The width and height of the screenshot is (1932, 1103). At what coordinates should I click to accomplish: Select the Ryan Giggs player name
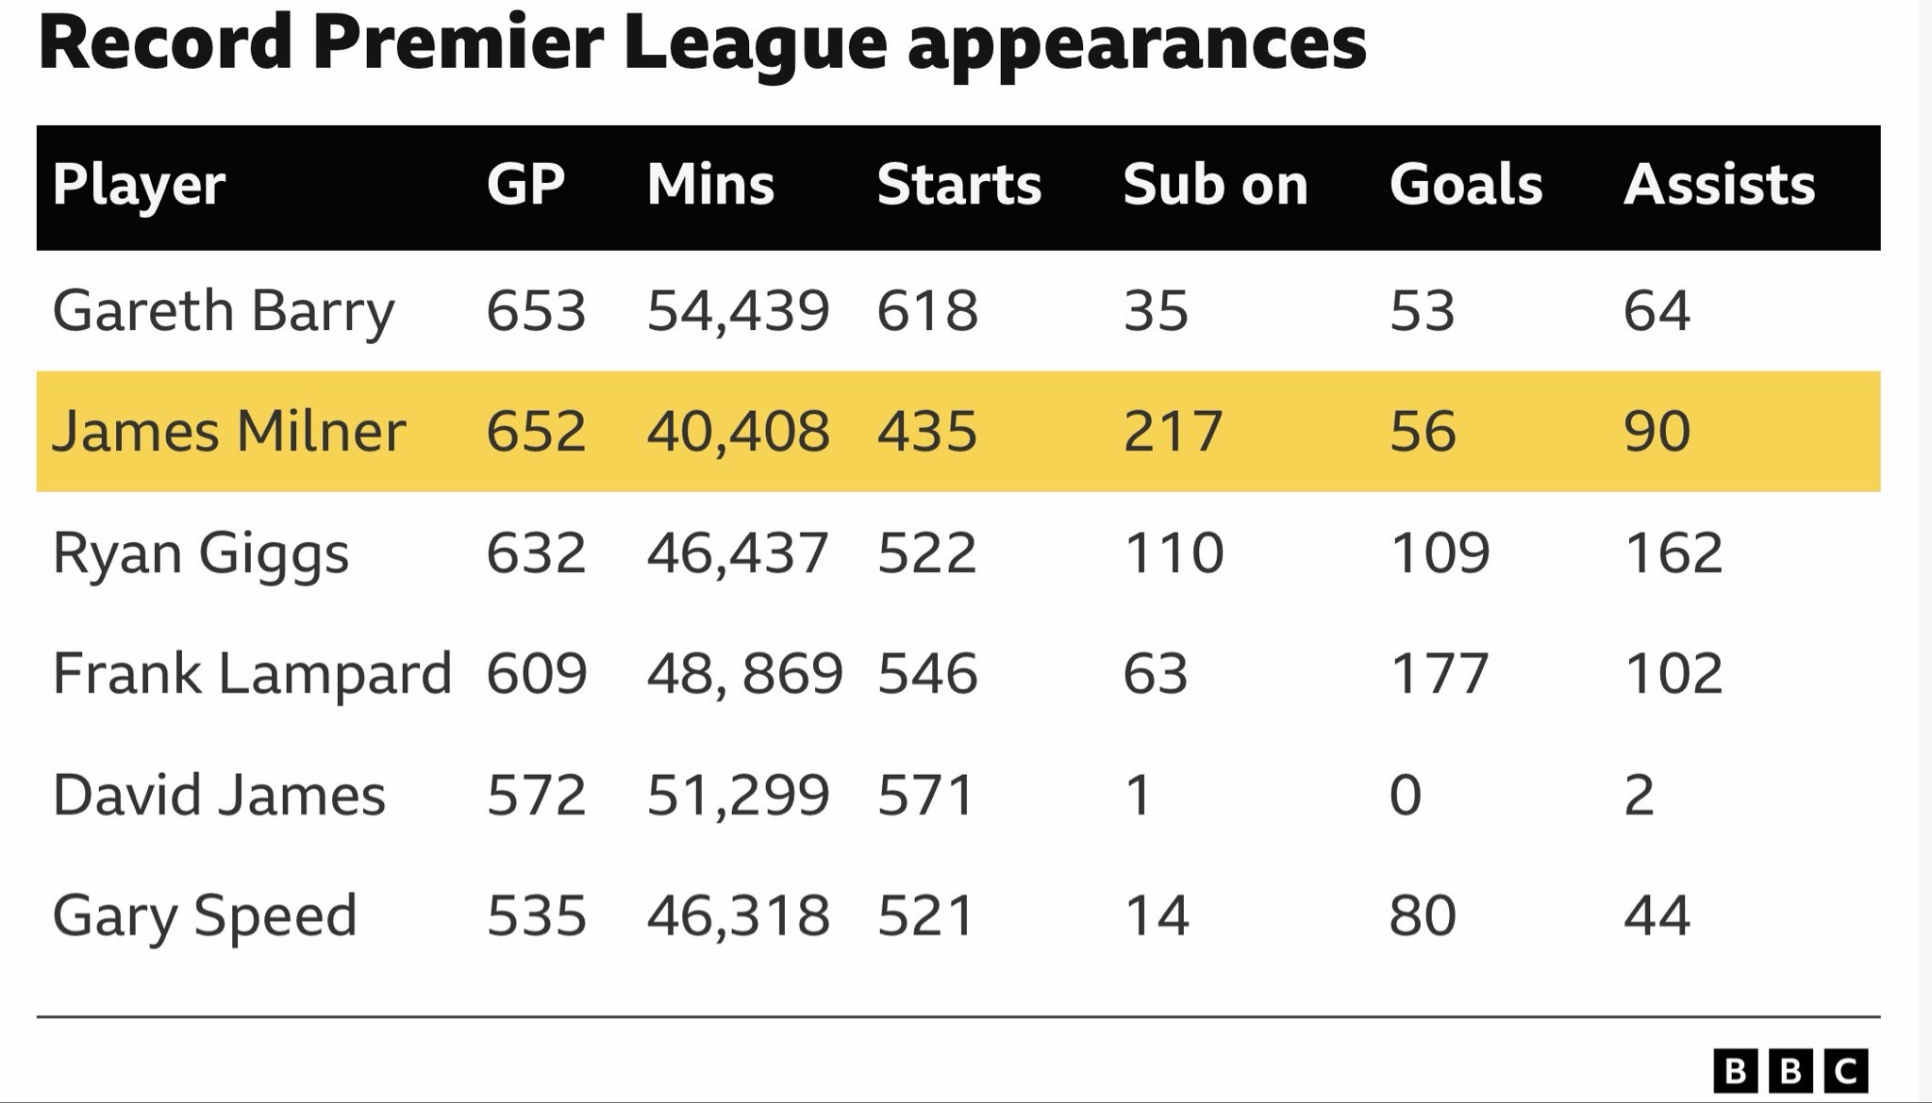[200, 553]
